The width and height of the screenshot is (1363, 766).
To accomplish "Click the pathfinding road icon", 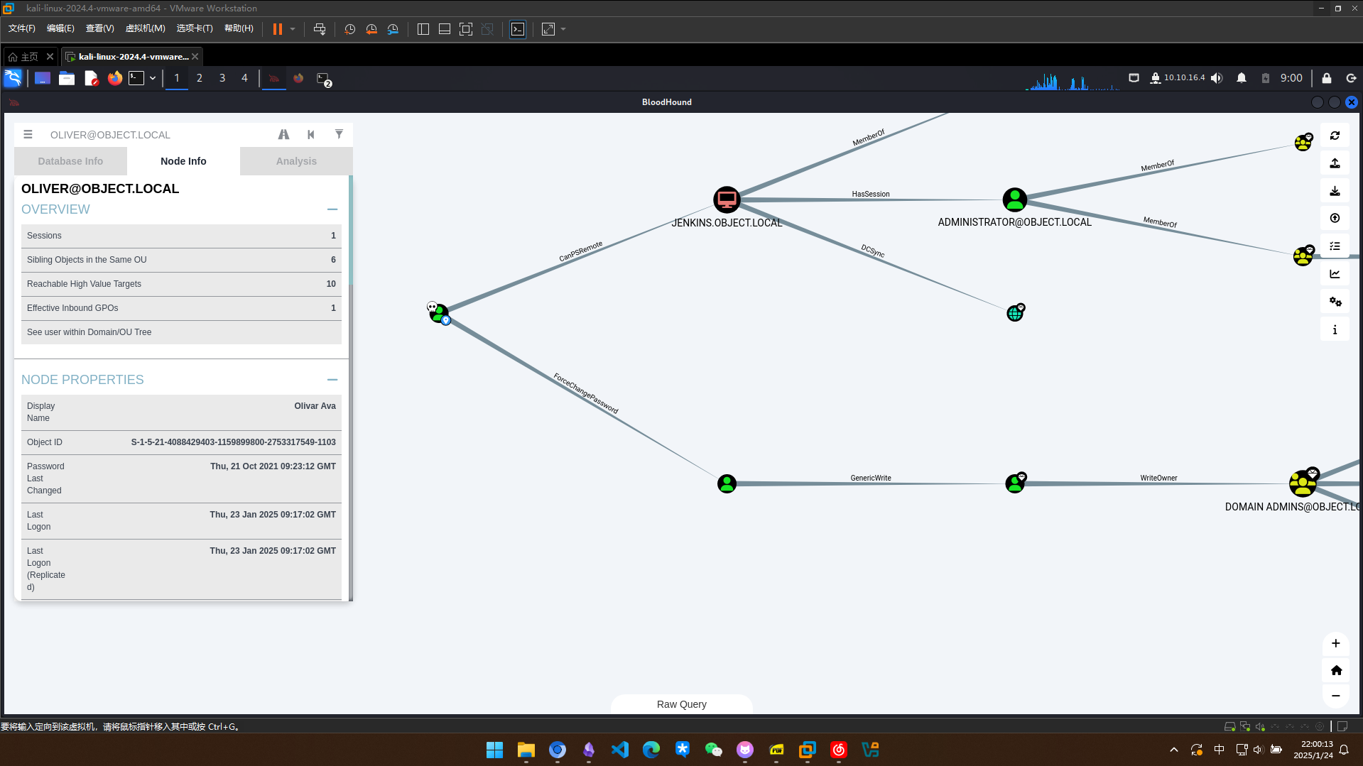I will coord(283,134).
